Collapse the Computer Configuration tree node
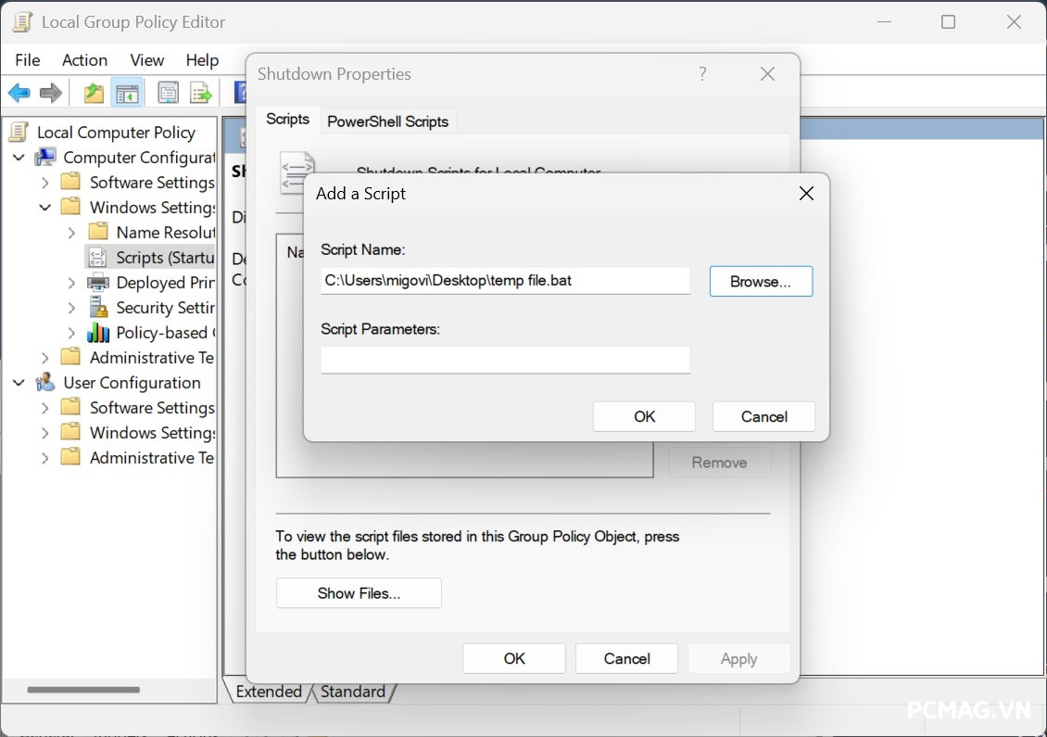 pyautogui.click(x=19, y=158)
